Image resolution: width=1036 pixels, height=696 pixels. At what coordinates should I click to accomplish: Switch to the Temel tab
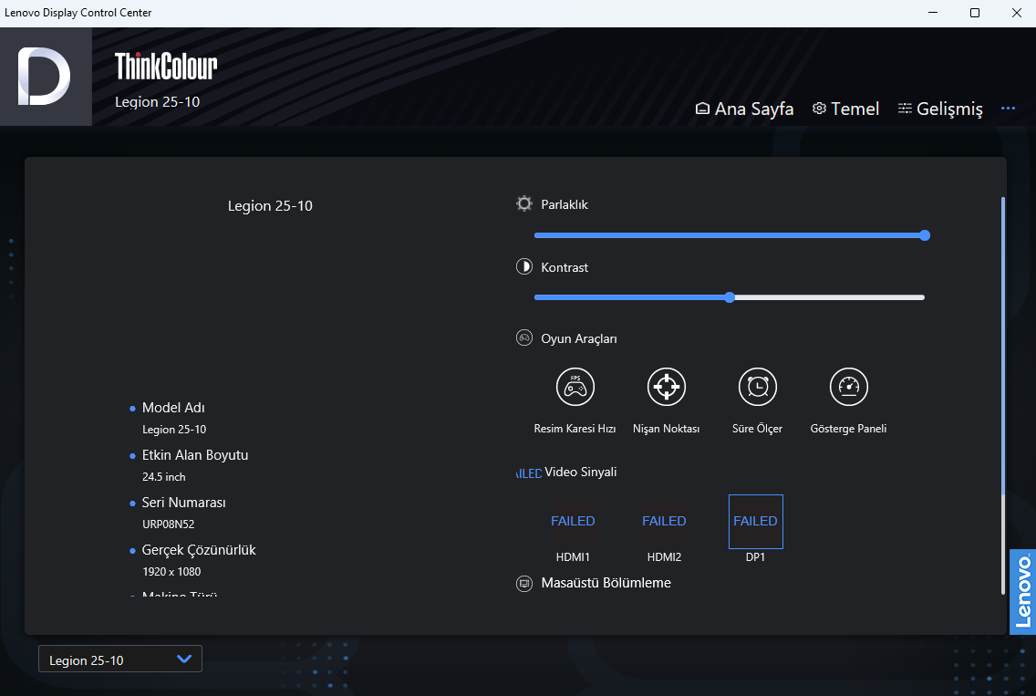pos(845,109)
